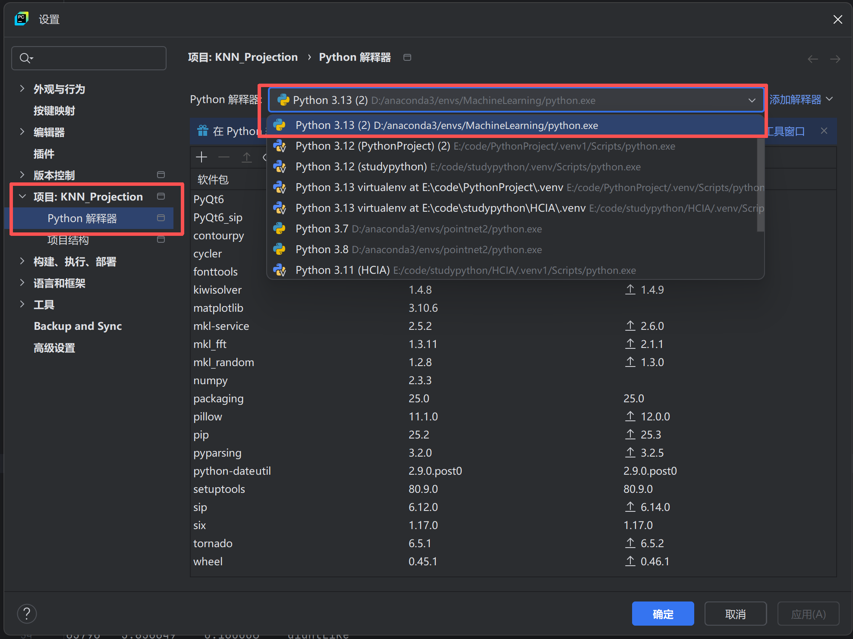Viewport: 853px width, 639px height.
Task: Click the help question mark icon
Action: (x=27, y=614)
